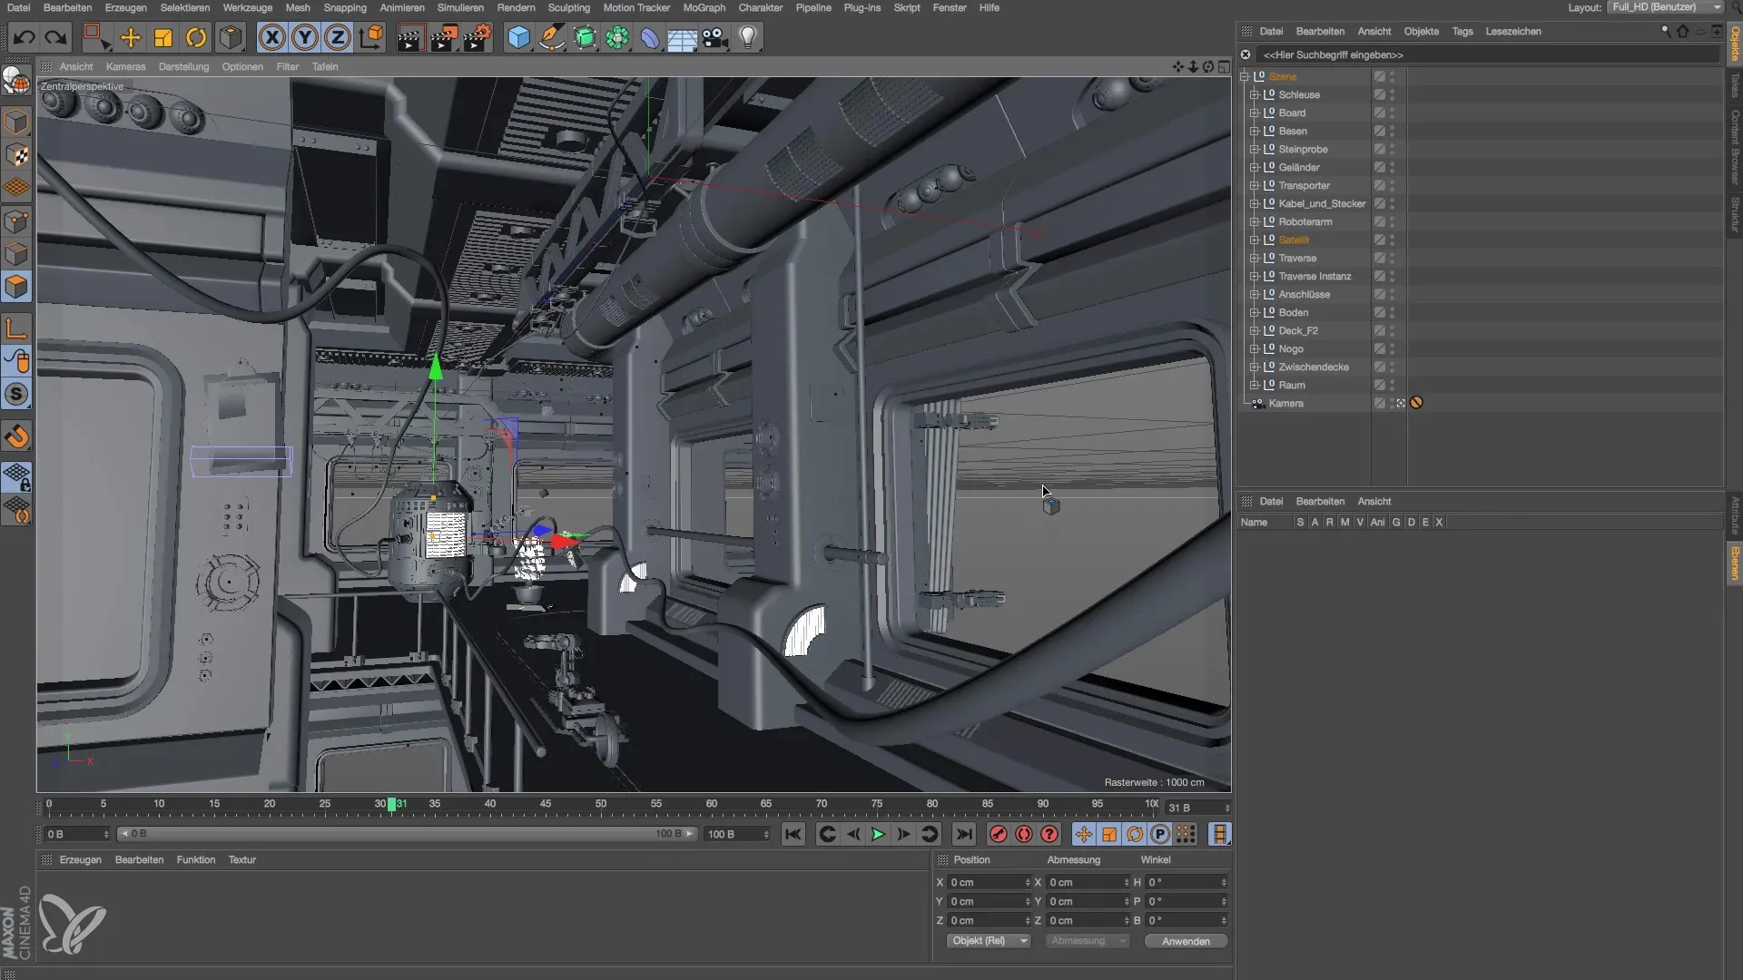Click timeline frame marker at 31
This screenshot has height=980, width=1743.
pyautogui.click(x=392, y=804)
